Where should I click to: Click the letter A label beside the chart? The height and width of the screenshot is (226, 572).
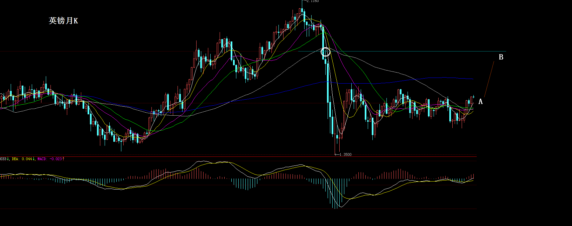point(480,102)
